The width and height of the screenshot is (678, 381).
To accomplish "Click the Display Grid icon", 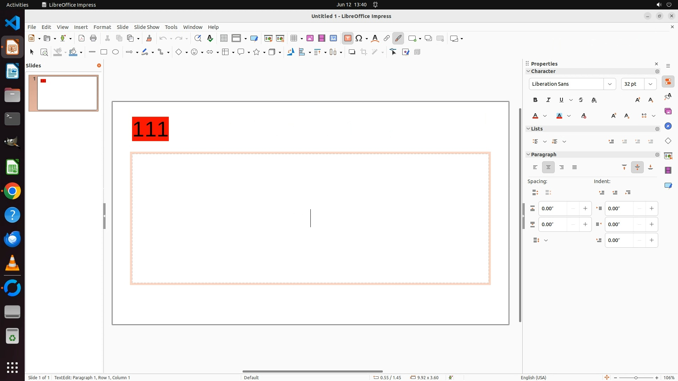I will [224, 38].
